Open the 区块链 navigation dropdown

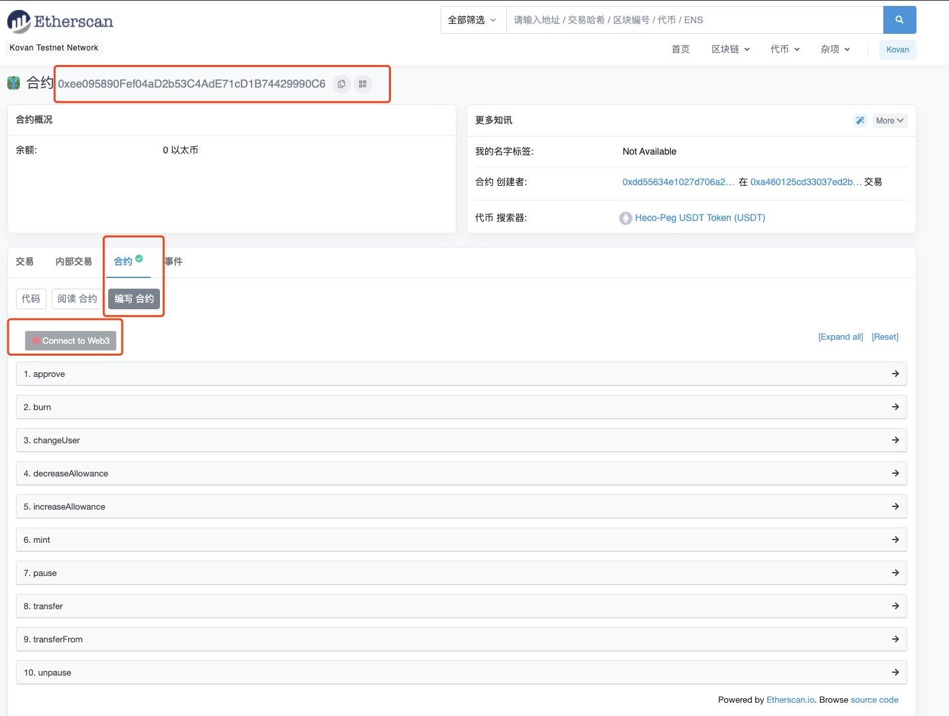pos(730,49)
